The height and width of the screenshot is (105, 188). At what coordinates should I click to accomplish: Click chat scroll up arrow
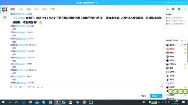(163, 13)
